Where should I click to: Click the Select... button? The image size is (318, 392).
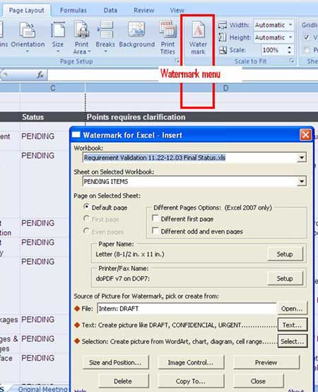coord(292,341)
